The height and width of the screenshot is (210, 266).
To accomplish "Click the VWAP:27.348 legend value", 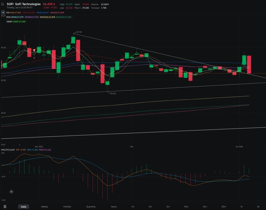I will tap(19, 22).
